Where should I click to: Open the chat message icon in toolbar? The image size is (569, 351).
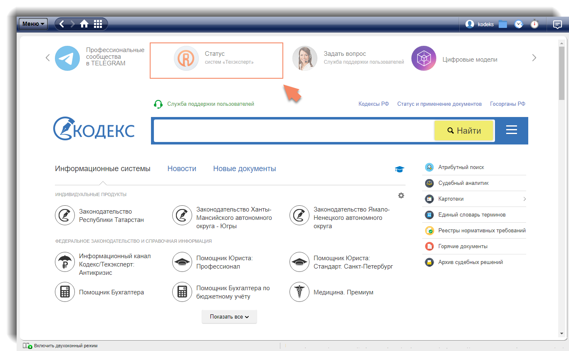point(557,25)
